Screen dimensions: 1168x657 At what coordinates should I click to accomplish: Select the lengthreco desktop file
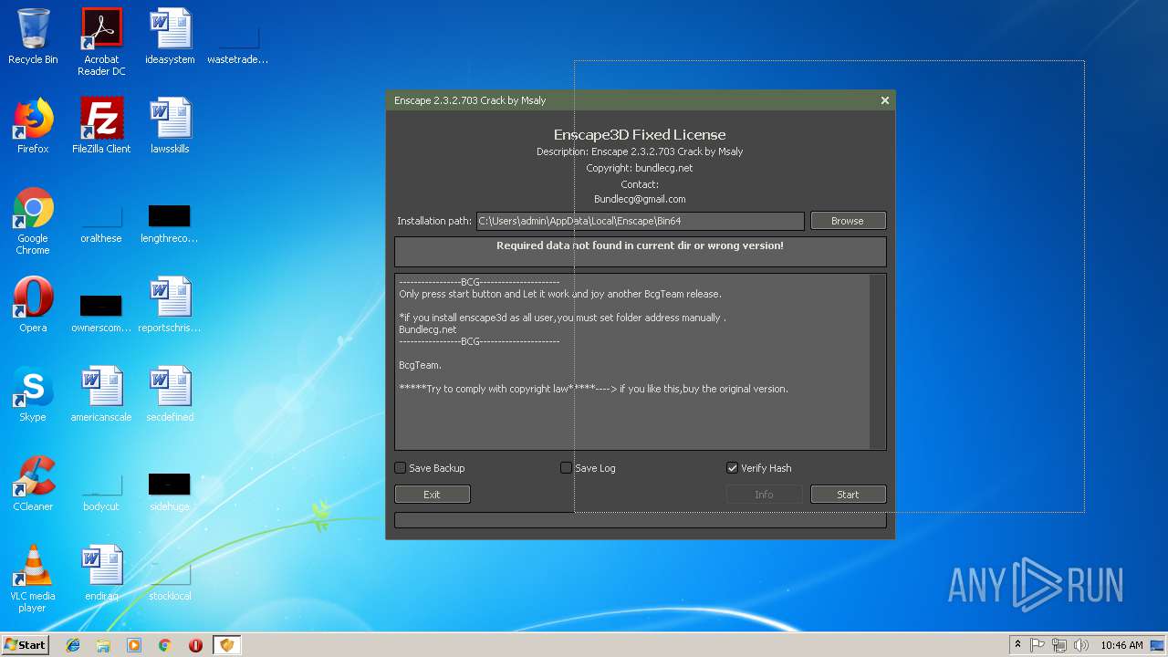coord(170,221)
